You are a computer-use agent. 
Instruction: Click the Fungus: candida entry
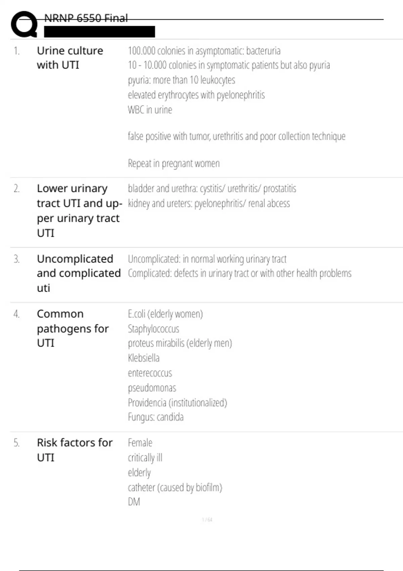pyautogui.click(x=155, y=417)
